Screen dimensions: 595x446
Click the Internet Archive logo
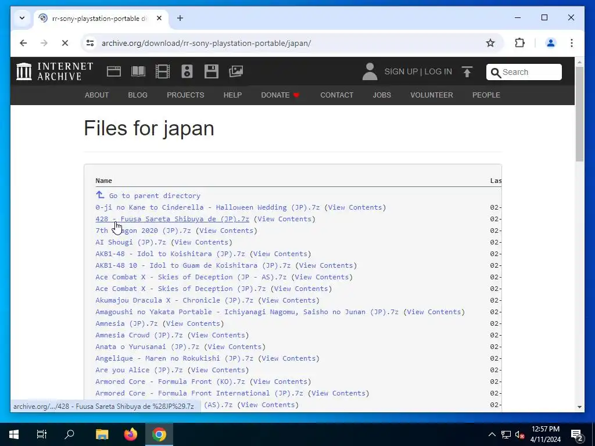pos(55,71)
